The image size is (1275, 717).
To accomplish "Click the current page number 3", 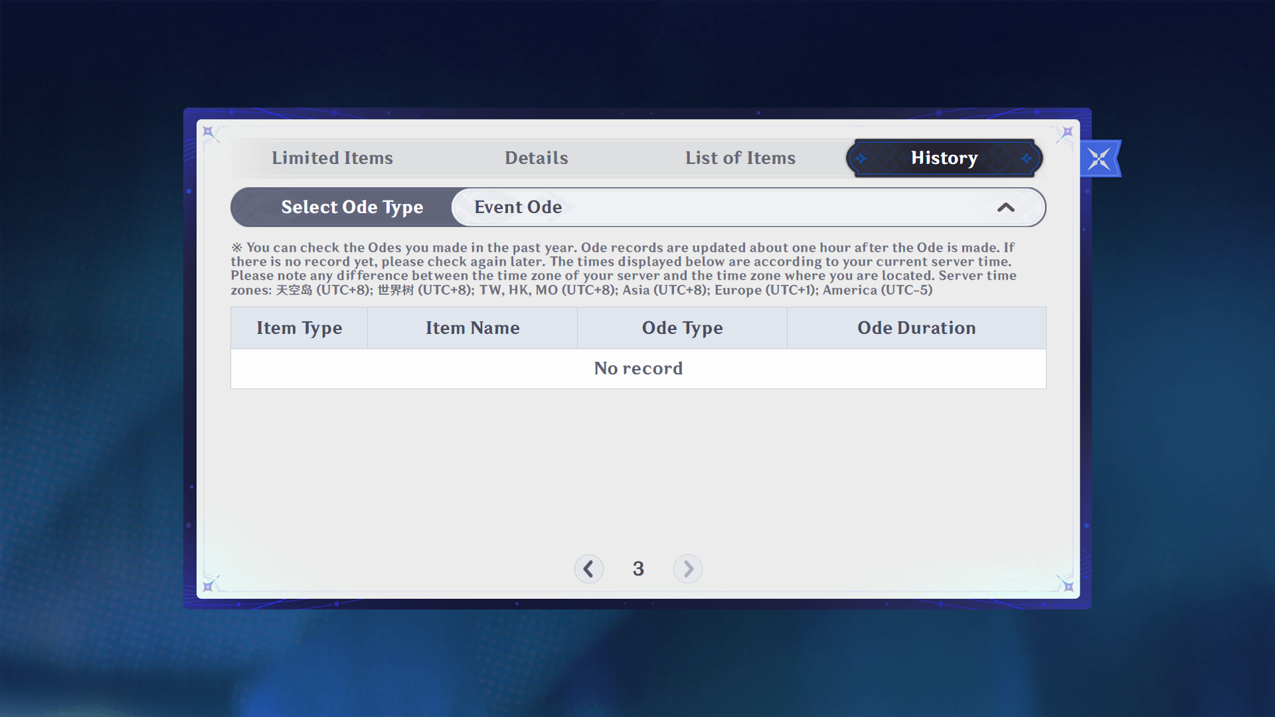I will click(638, 569).
